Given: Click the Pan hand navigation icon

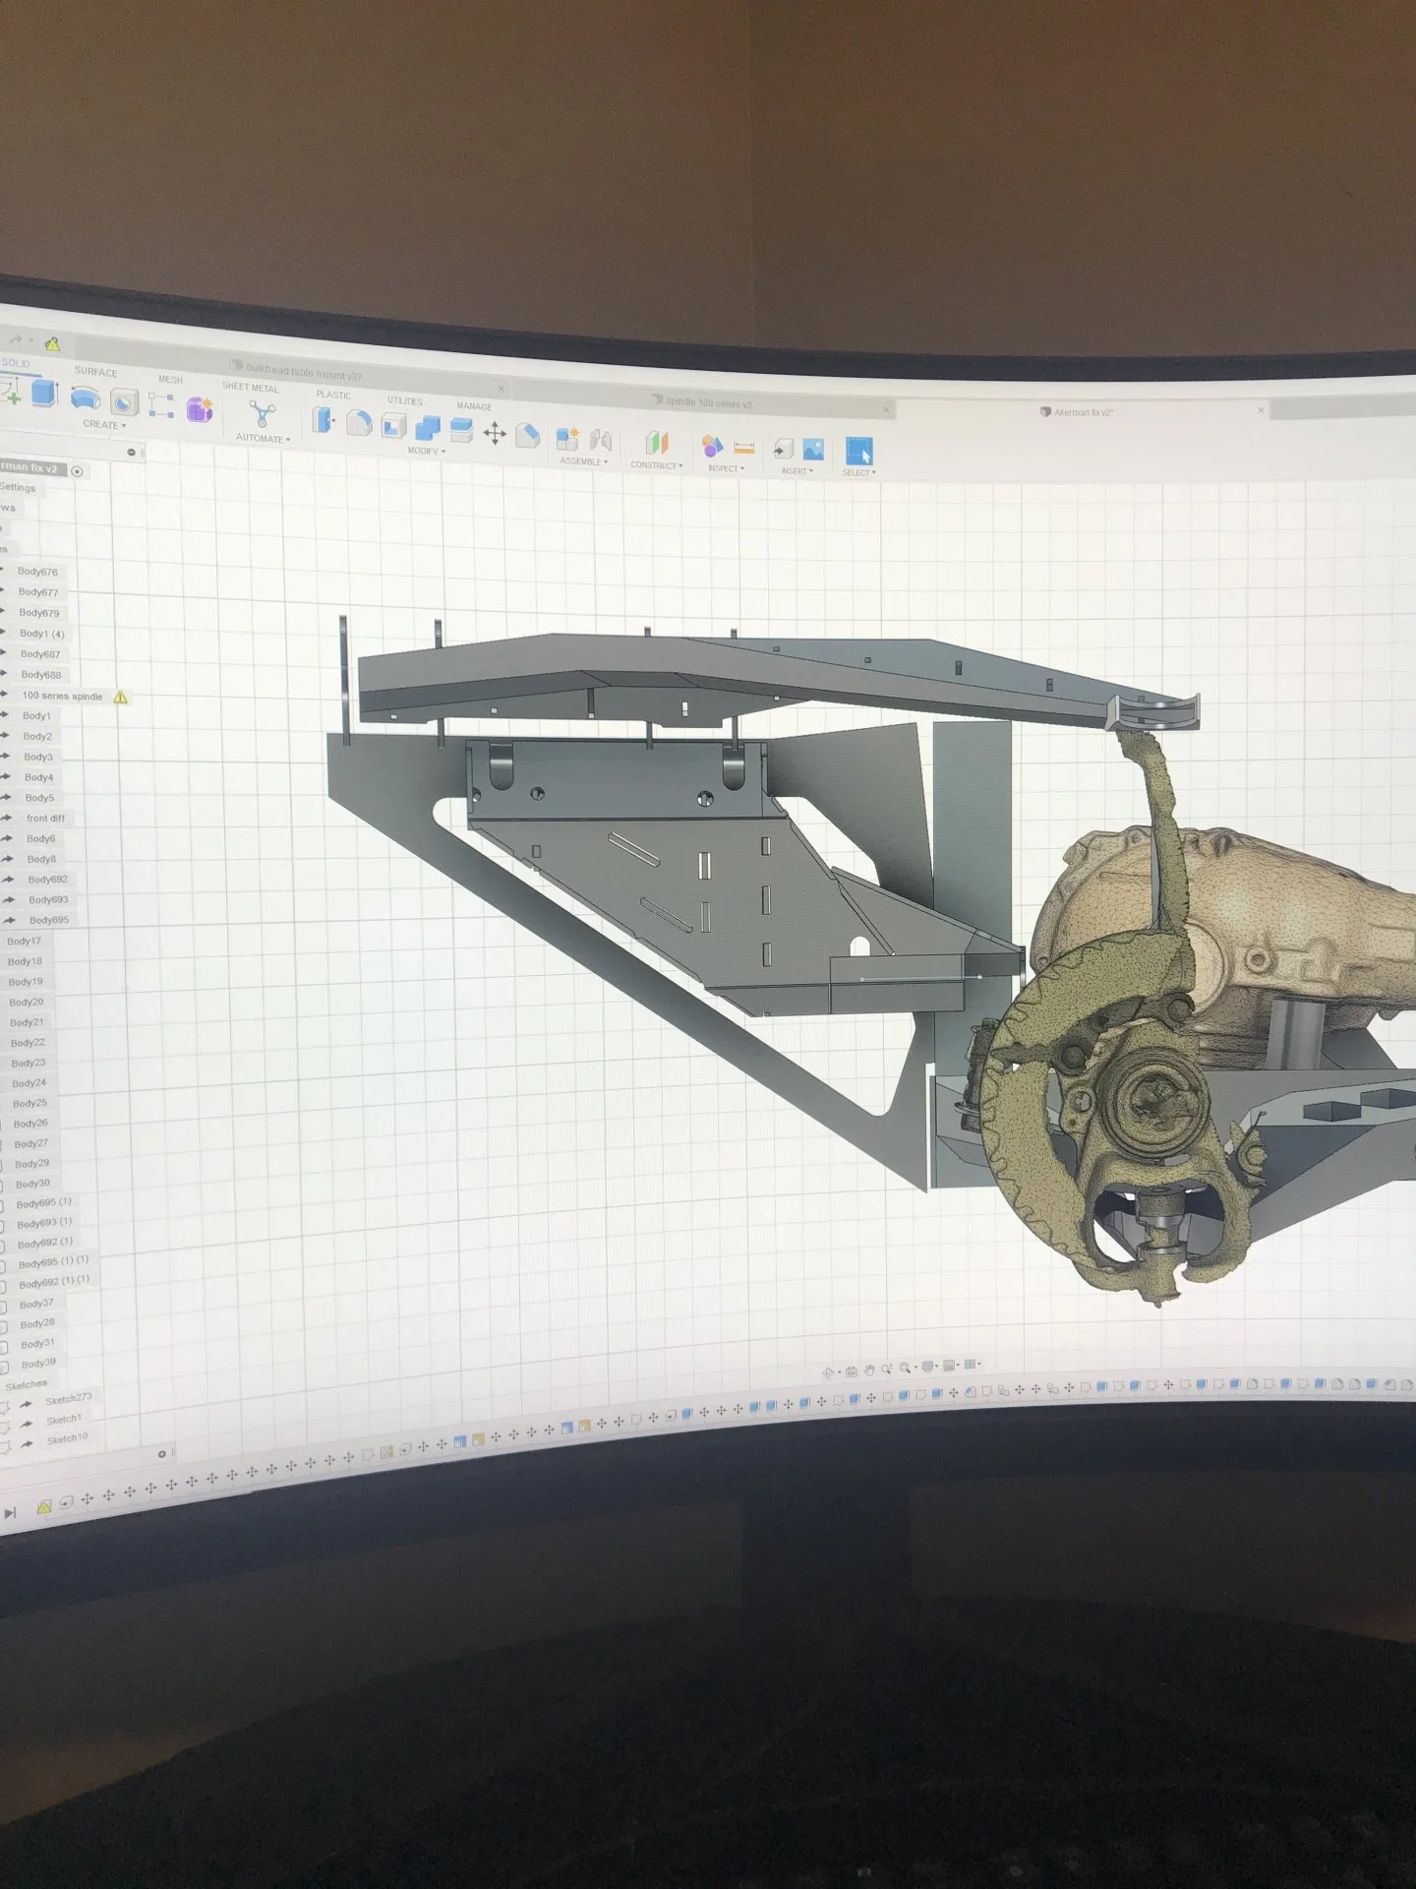Looking at the screenshot, I should pyautogui.click(x=869, y=1371).
